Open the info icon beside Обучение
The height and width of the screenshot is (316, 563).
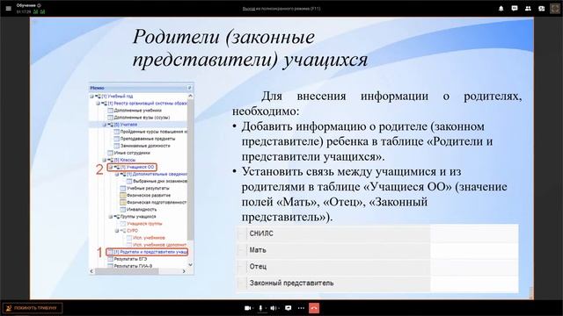coord(39,5)
